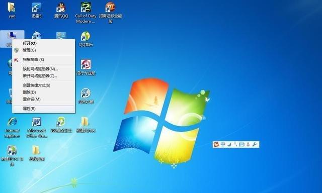322x193 pixels.
Task: Choose 打开(O) from context menu
Action: 44,43
